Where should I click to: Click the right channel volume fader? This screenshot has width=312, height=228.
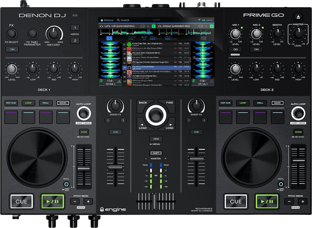coord(197,159)
